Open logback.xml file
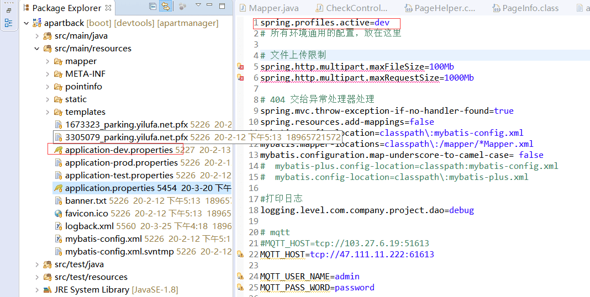 click(89, 226)
